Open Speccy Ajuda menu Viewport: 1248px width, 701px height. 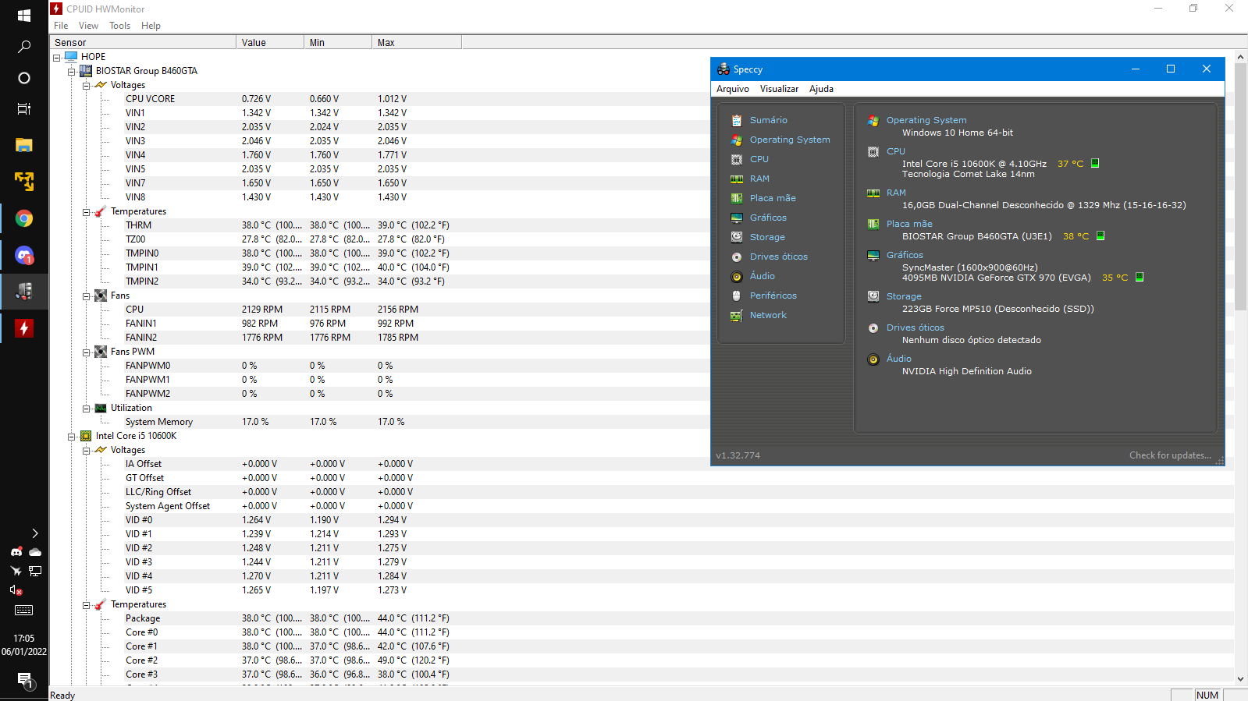[821, 89]
